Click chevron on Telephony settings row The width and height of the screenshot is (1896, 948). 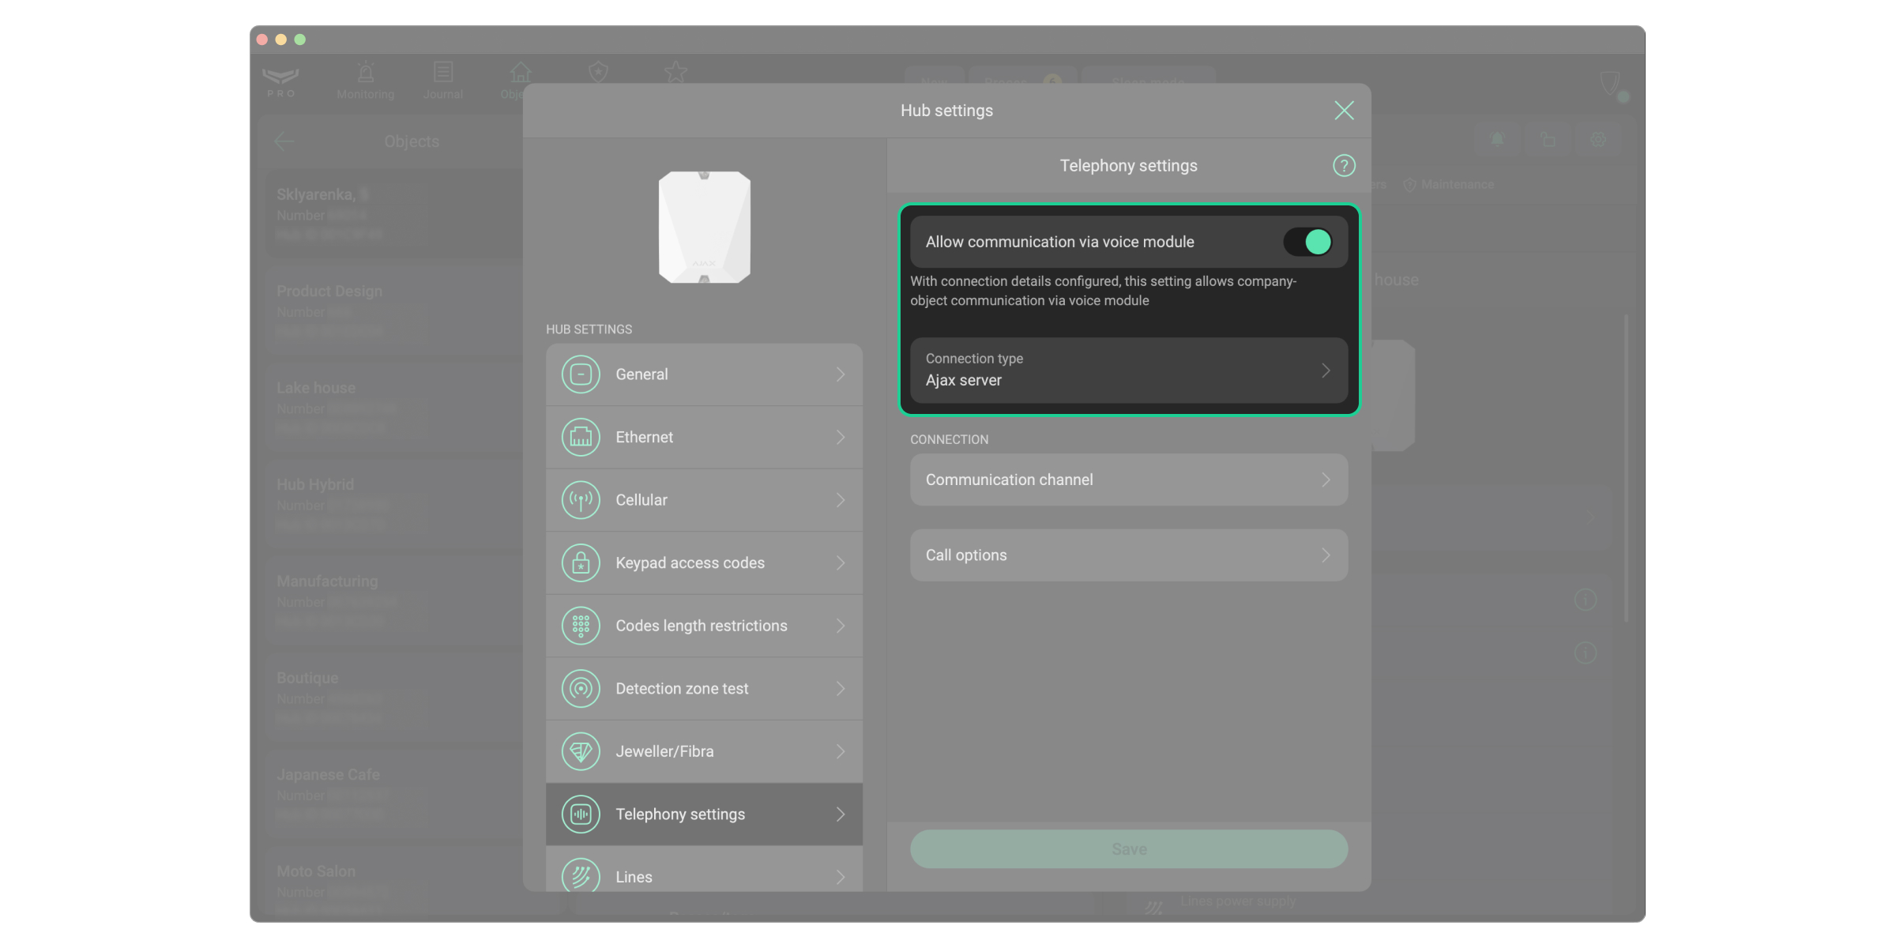(841, 814)
